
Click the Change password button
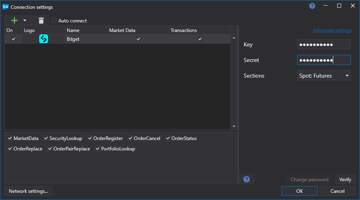pos(310,179)
